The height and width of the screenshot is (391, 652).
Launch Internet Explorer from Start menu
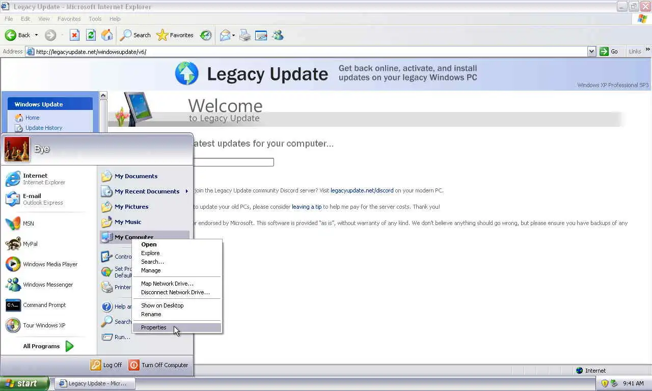click(x=49, y=179)
